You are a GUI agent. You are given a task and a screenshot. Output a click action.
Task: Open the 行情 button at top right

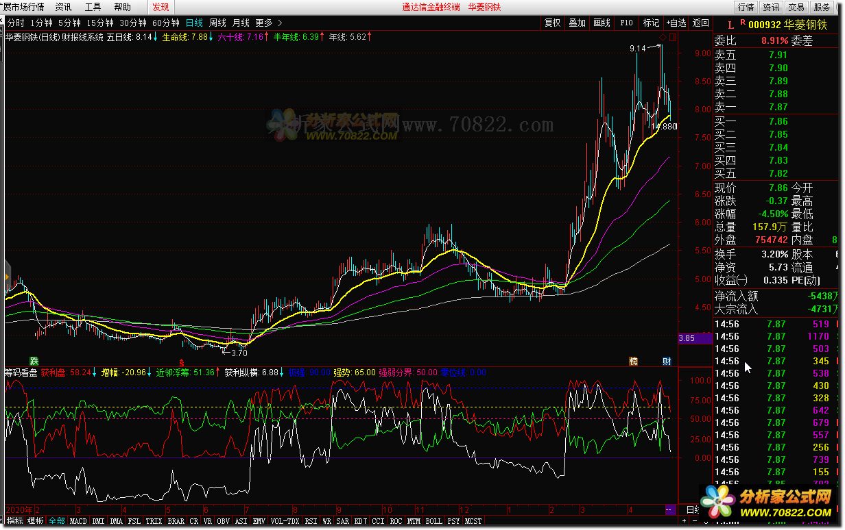(x=746, y=7)
